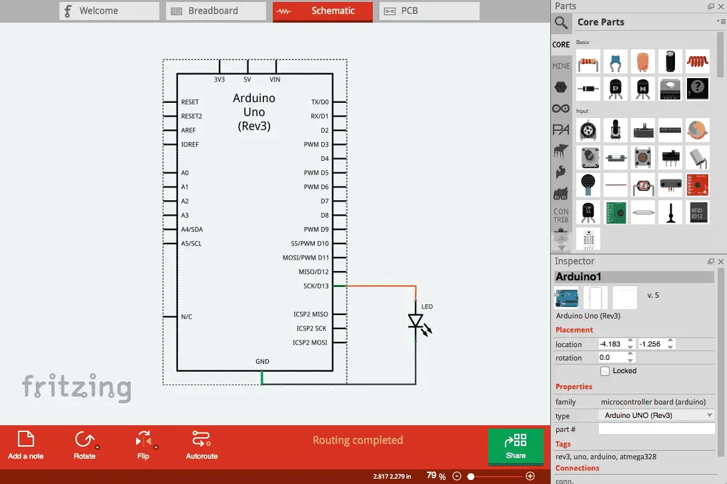
Task: Zoom in with the plus button
Action: [530, 476]
